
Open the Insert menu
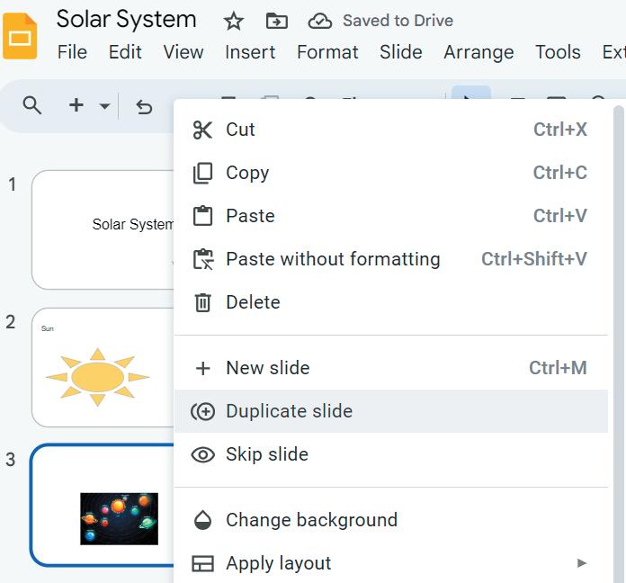tap(250, 52)
